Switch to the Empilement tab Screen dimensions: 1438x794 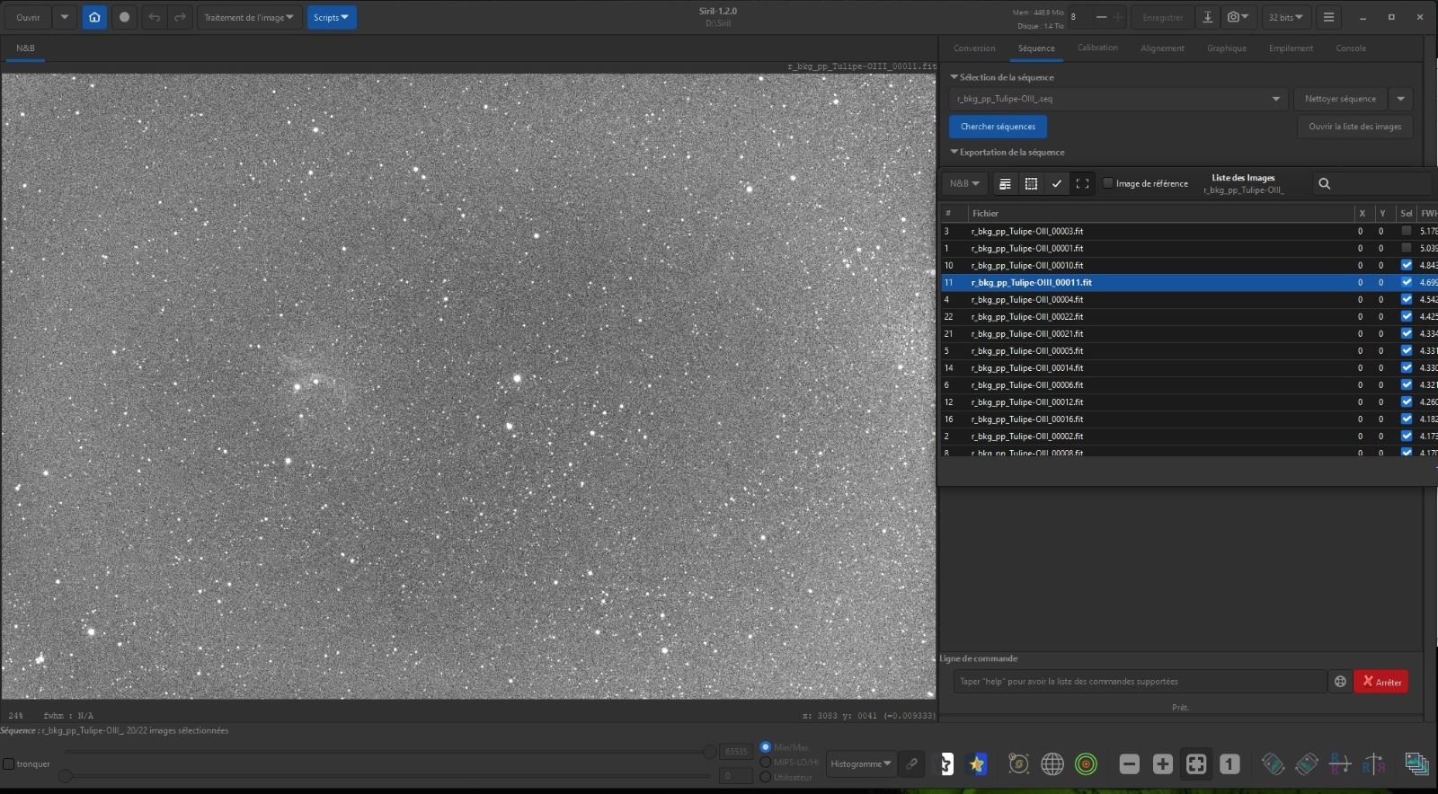click(1291, 49)
